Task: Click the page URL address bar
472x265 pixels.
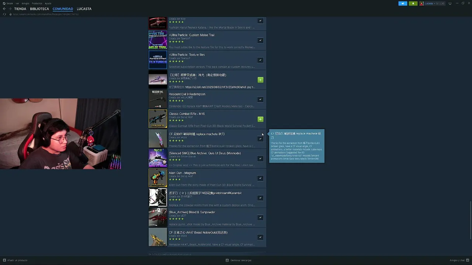Action: [46, 14]
